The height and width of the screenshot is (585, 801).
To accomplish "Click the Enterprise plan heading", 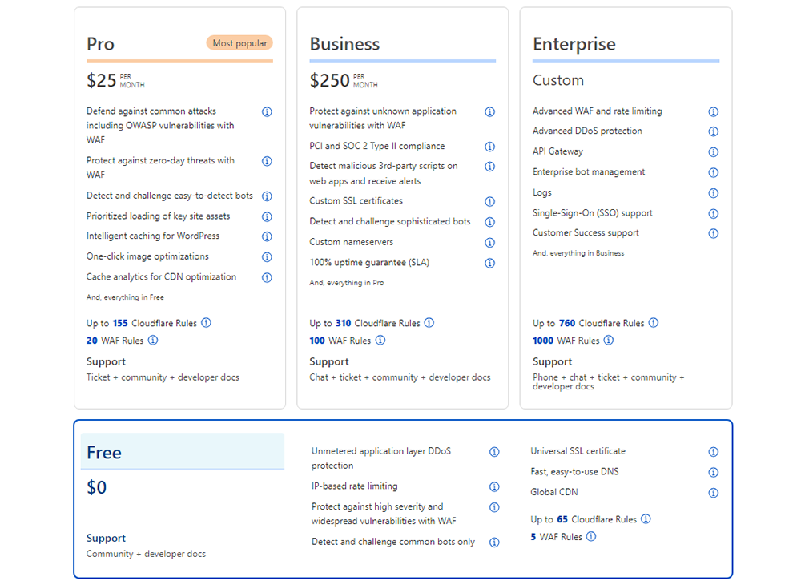I will coord(574,44).
